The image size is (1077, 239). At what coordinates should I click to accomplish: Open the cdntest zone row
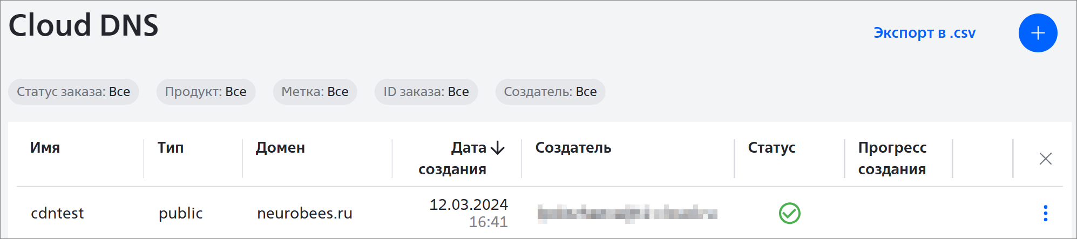tap(540, 213)
